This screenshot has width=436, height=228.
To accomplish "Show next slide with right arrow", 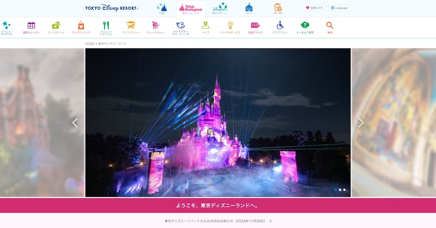I will click(361, 123).
